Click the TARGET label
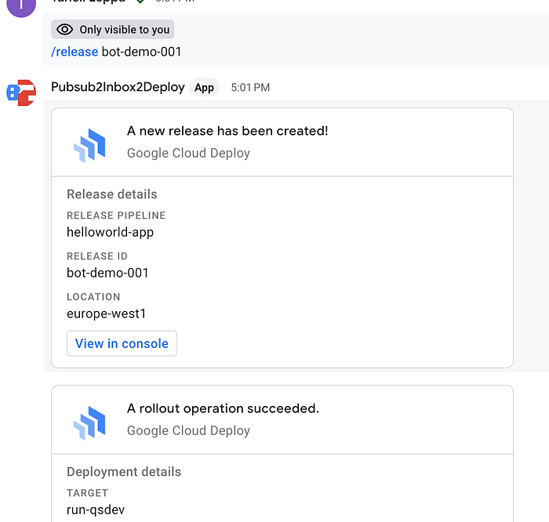Viewport: 549px width, 522px height. pyautogui.click(x=88, y=493)
